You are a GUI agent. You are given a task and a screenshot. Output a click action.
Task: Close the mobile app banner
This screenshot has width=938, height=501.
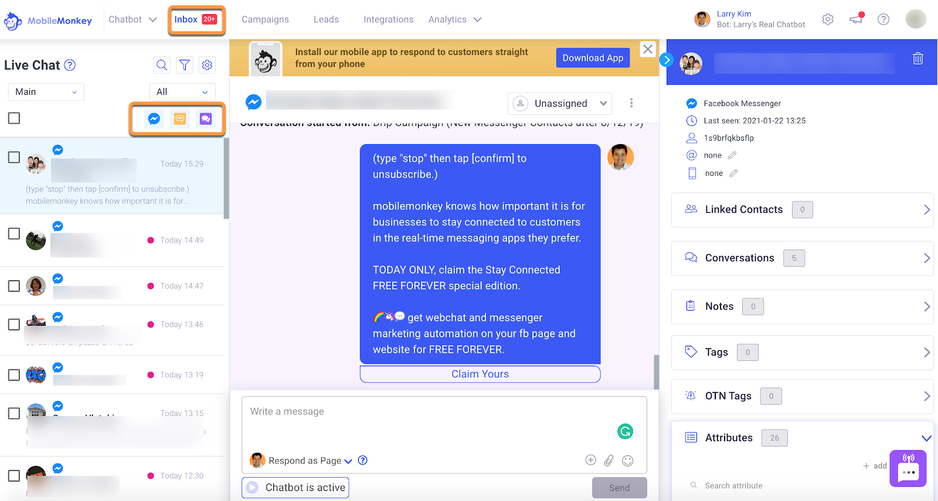pos(648,49)
